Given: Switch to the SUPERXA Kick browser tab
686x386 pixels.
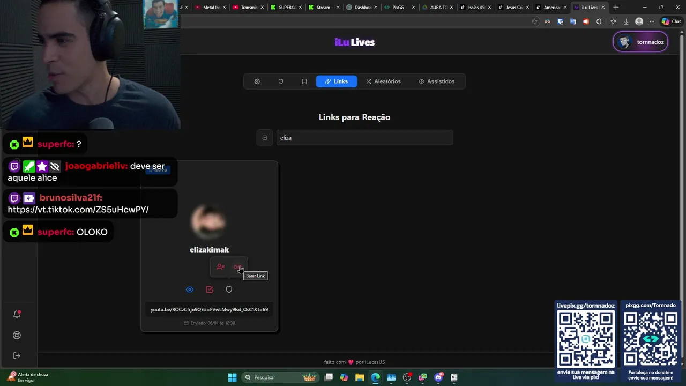Looking at the screenshot, I should 287,8.
